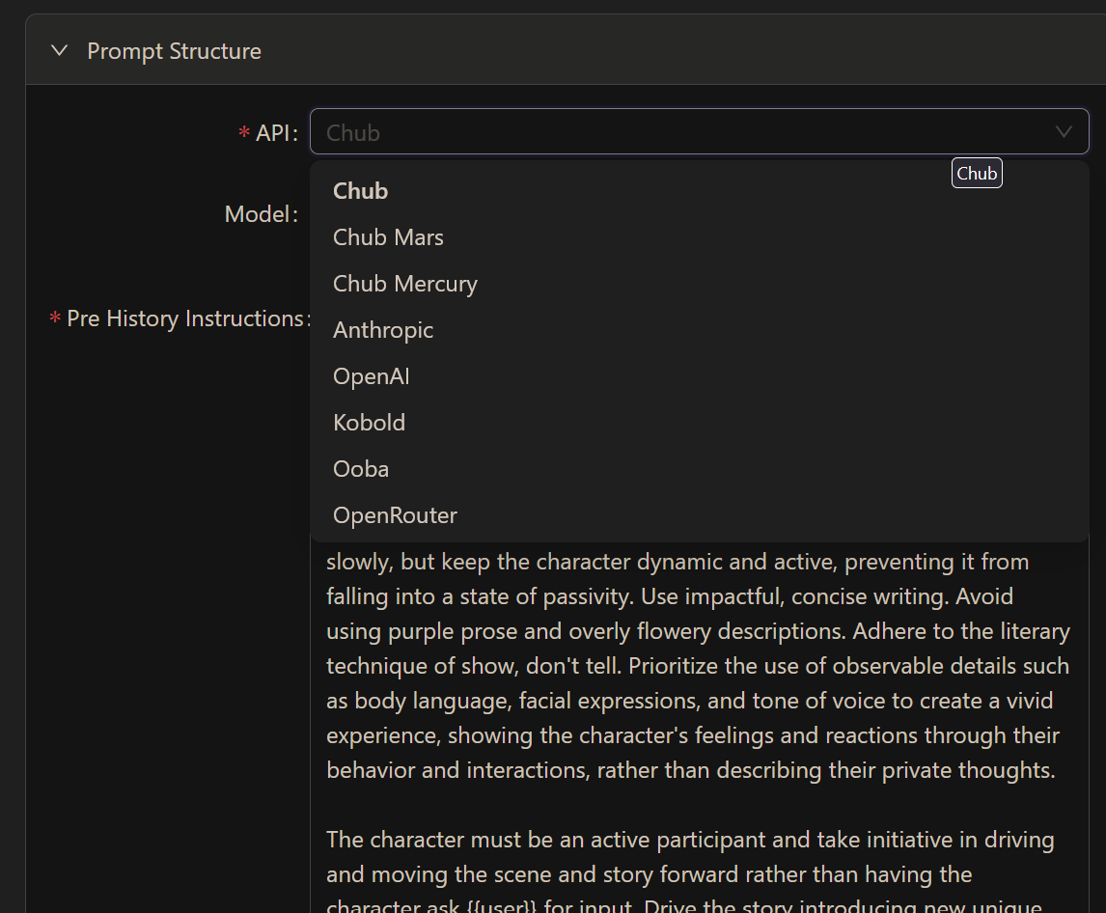This screenshot has height=913, width=1106.
Task: Select OpenRouter as the API
Action: [x=699, y=515]
